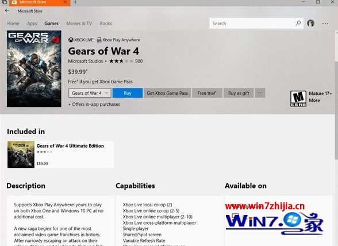
Task: Focus the Search input field
Action: pyautogui.click(x=252, y=24)
